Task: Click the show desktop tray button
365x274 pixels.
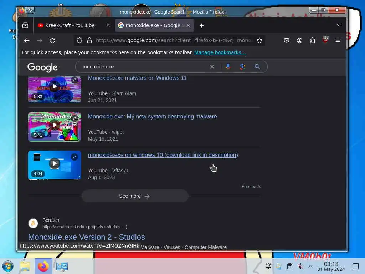Action: [x=356, y=266]
